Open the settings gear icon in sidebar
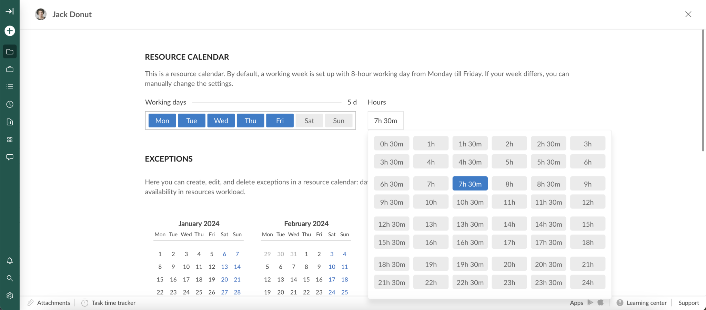This screenshot has width=706, height=310. (10, 296)
